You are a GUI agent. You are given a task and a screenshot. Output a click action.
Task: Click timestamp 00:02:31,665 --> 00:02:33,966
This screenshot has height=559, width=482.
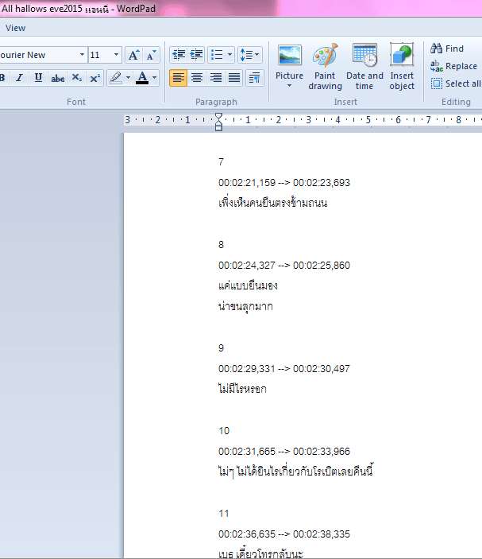pyautogui.click(x=284, y=452)
